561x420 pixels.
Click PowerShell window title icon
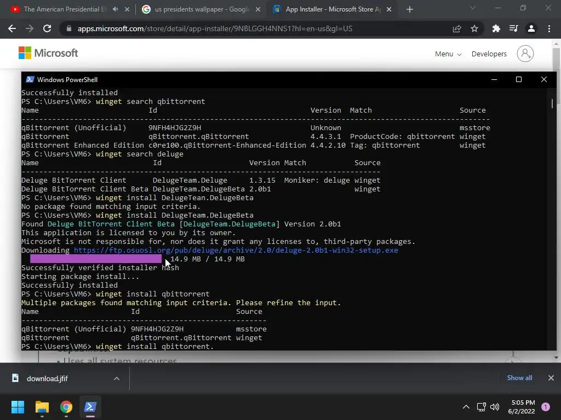coord(30,79)
